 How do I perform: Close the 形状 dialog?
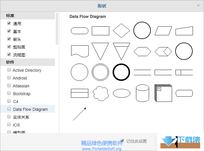point(198,5)
